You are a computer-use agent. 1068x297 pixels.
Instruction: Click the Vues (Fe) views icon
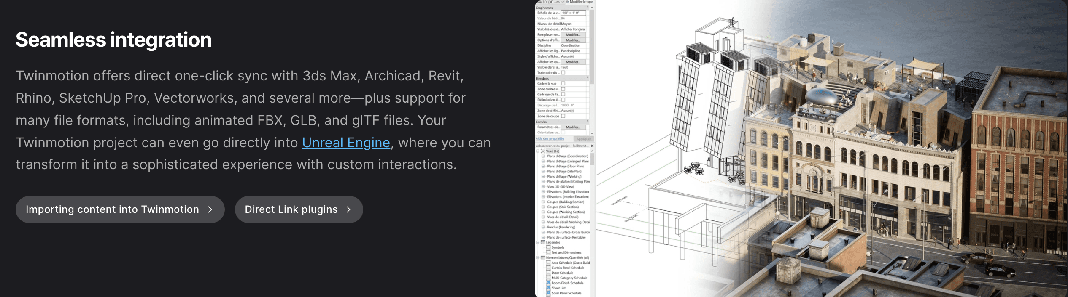(x=543, y=151)
